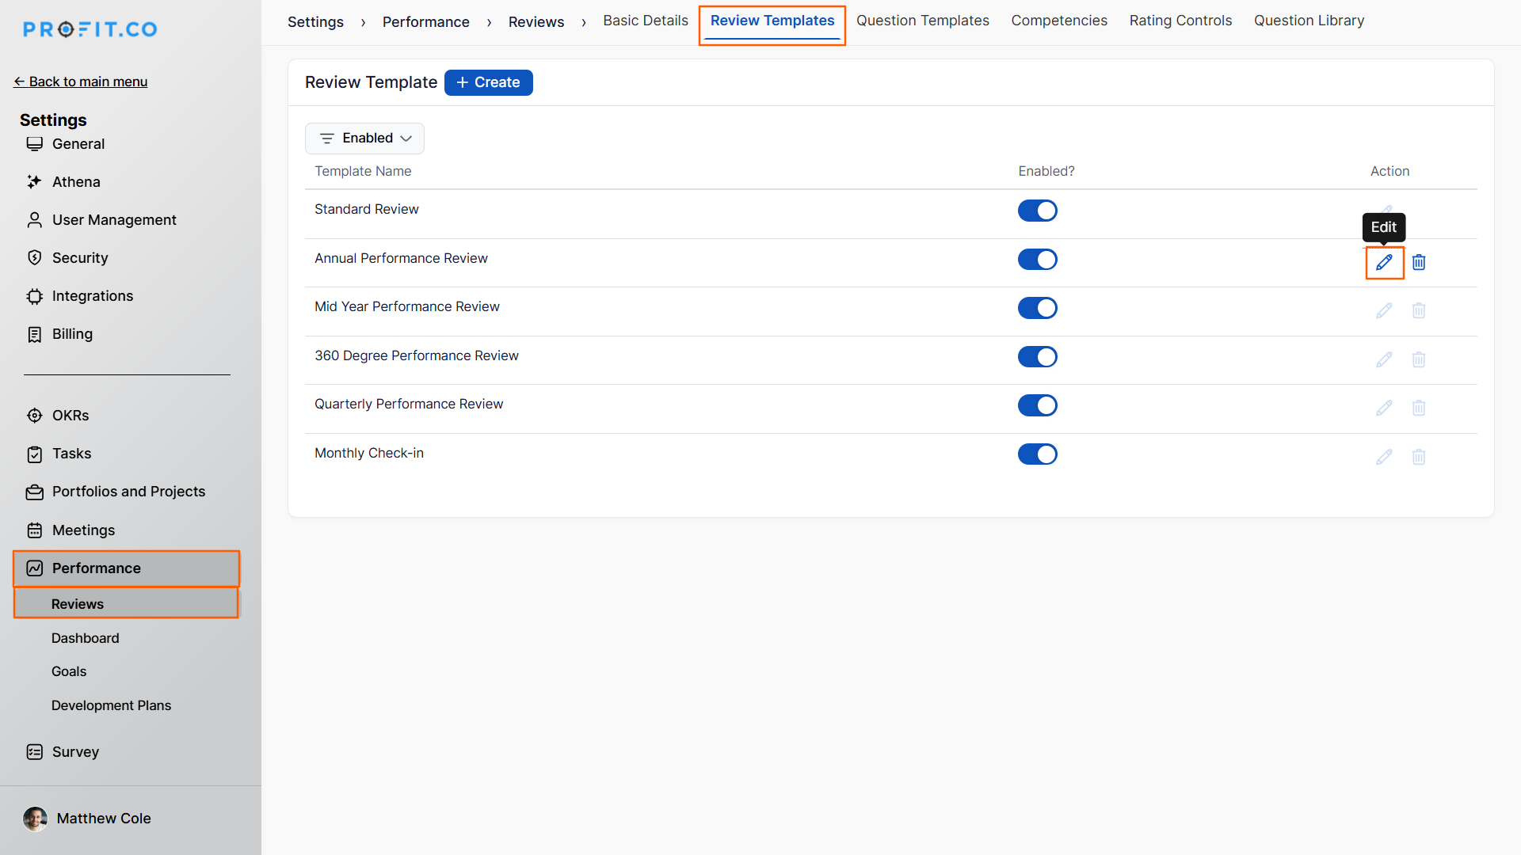
Task: Click the Create button
Action: (488, 82)
